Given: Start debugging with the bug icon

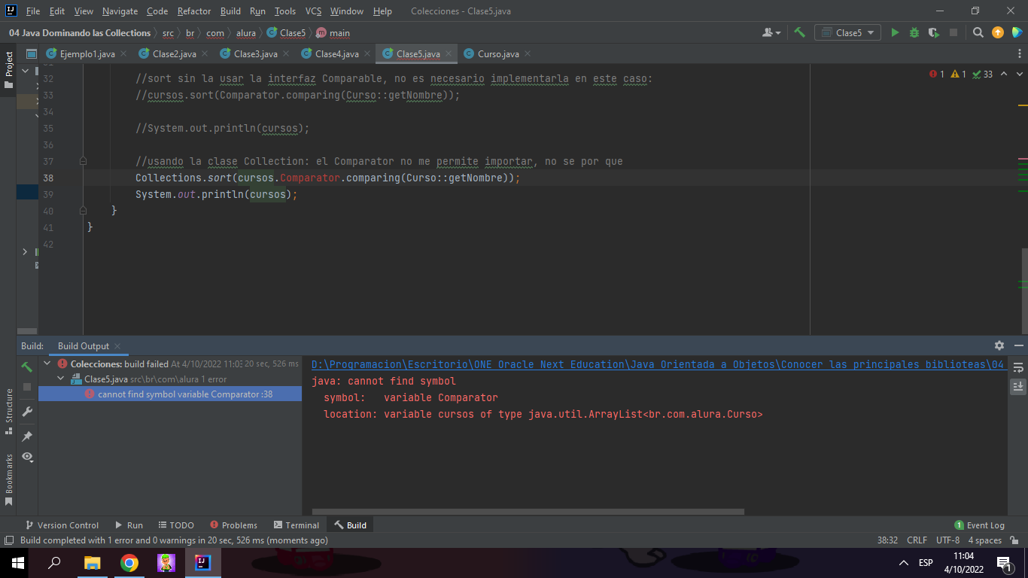Looking at the screenshot, I should 914,32.
